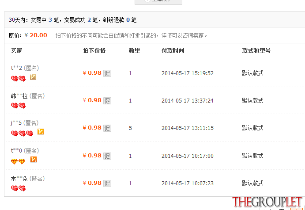Click payment time 2014-05-17 10:17:00
This screenshot has width=305, height=210.
click(x=188, y=156)
